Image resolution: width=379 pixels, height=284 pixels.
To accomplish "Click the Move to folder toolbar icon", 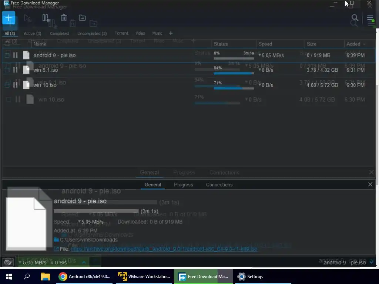I will tap(82, 18).
